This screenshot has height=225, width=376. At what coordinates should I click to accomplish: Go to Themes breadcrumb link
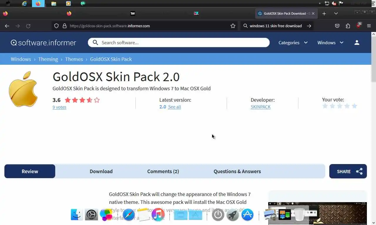[74, 59]
